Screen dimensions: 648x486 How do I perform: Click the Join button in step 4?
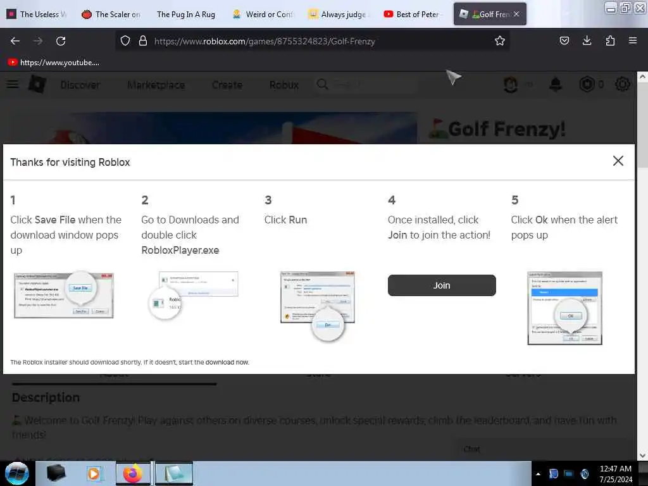(441, 285)
